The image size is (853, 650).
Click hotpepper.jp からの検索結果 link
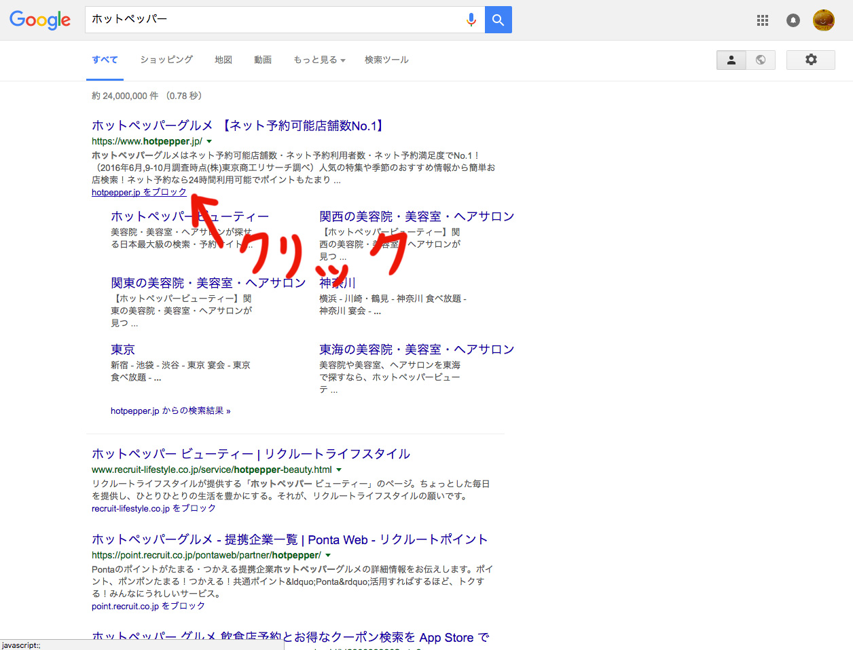click(x=170, y=410)
